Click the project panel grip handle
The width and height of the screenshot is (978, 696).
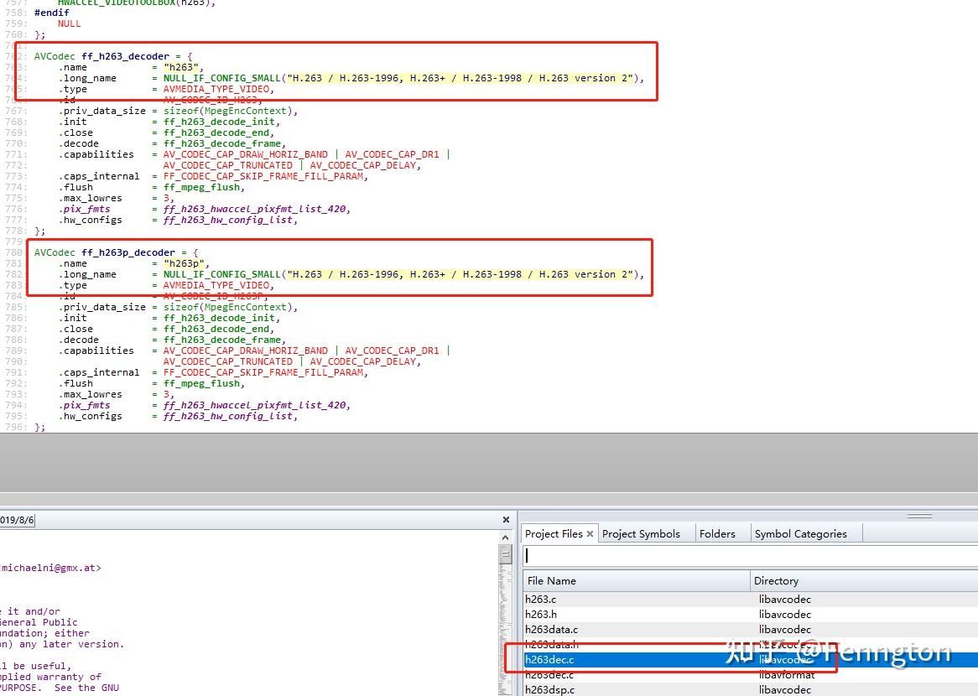point(919,517)
